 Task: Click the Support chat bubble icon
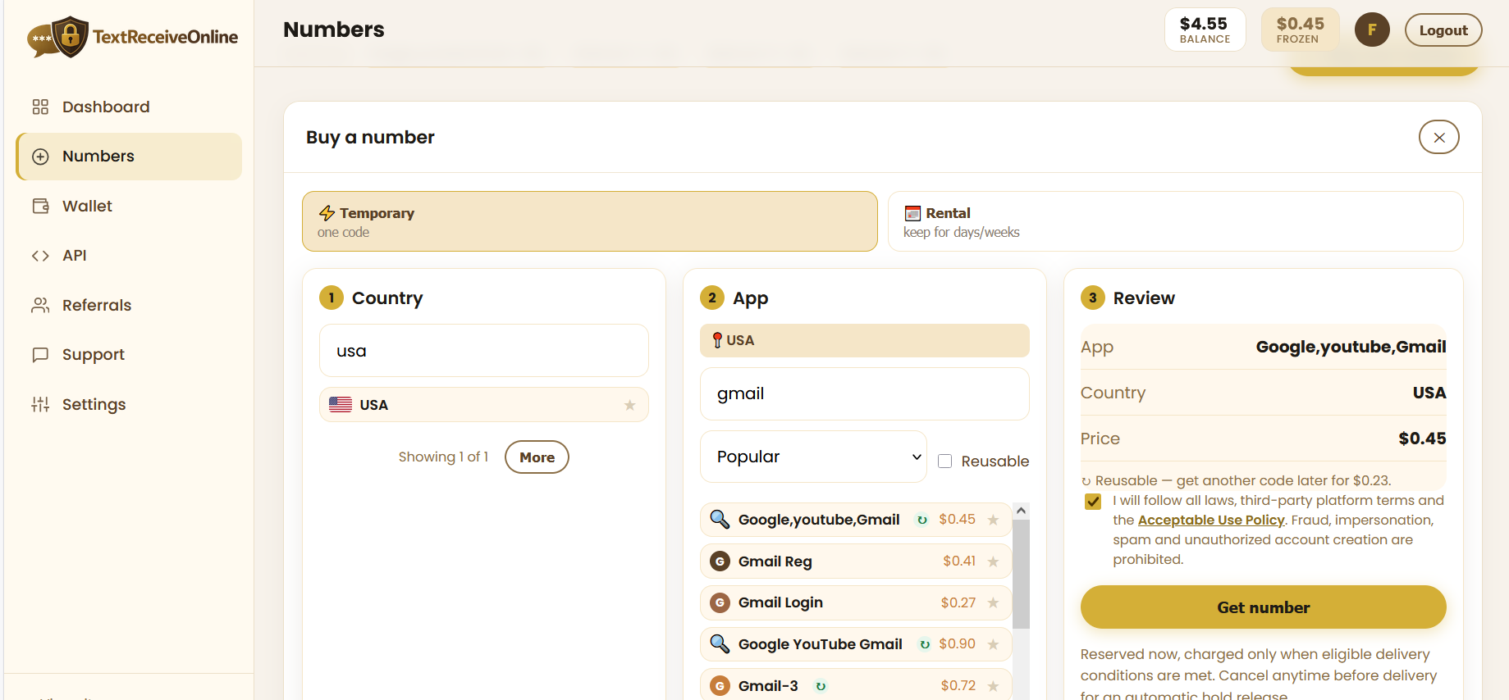40,355
